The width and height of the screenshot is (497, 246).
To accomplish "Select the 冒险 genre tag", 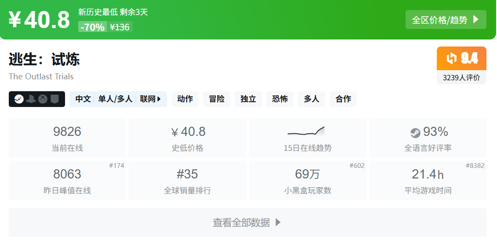I will [x=217, y=99].
